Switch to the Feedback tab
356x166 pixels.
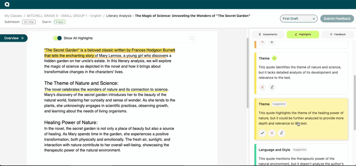coord(338,34)
